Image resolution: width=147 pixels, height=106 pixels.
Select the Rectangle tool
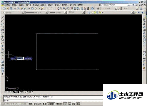3,30
